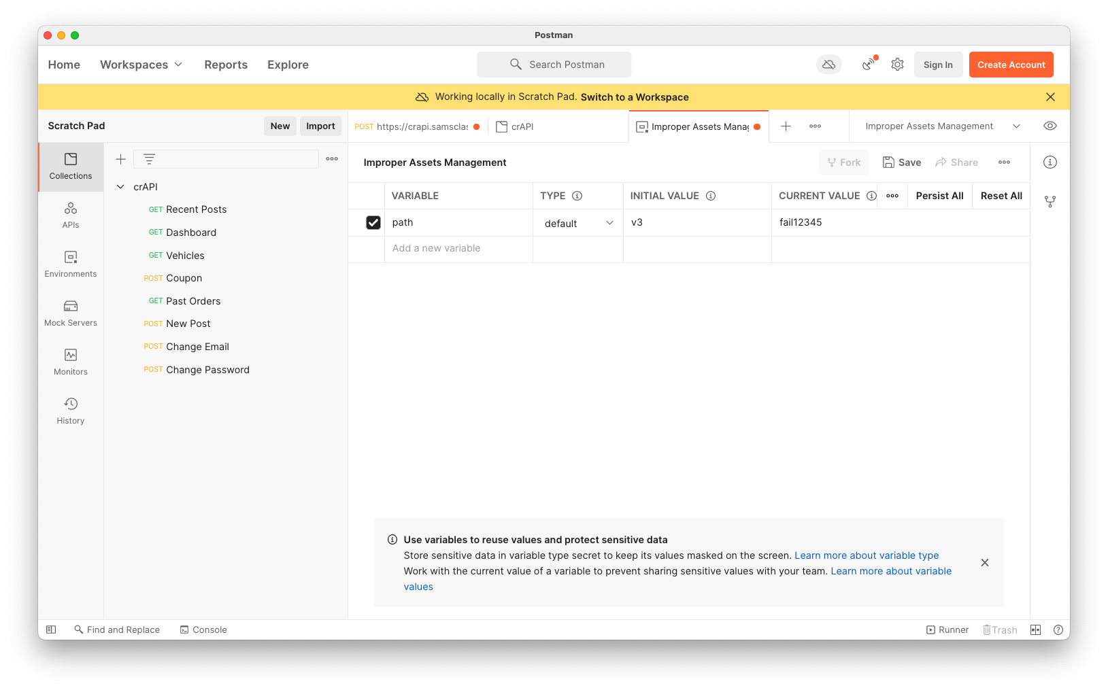The width and height of the screenshot is (1108, 690).
Task: Edit the initial value v3 cell
Action: click(x=697, y=222)
